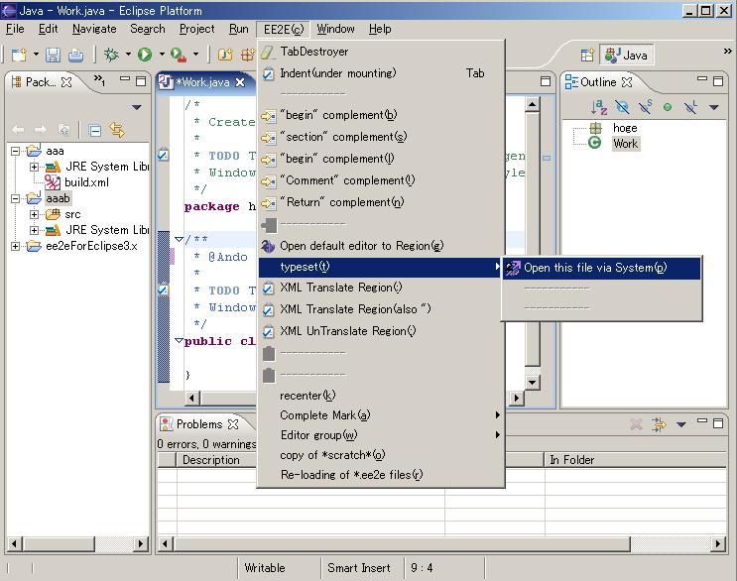The width and height of the screenshot is (737, 581).
Task: Open the File menu
Action: 15,29
